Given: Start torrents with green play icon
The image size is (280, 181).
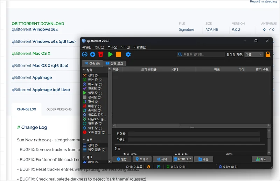Looking at the screenshot, I should tap(110, 54).
